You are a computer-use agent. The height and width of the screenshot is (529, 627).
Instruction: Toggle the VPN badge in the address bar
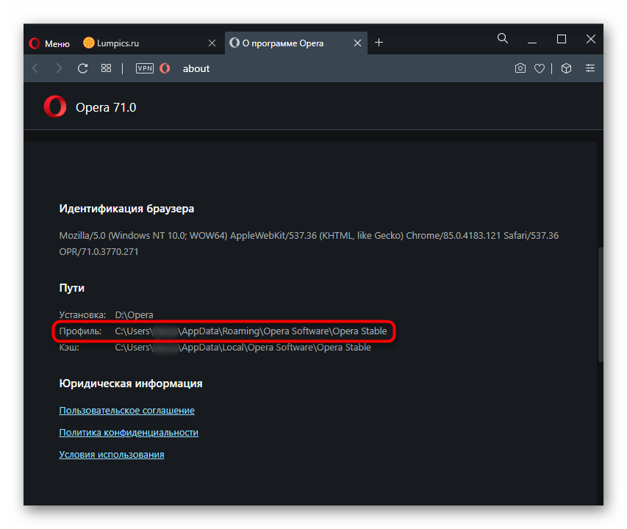pos(145,68)
